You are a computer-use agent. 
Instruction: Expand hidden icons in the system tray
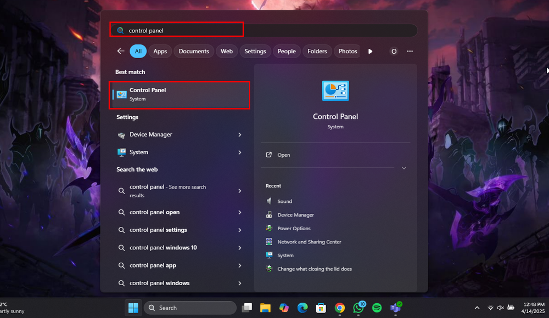477,308
